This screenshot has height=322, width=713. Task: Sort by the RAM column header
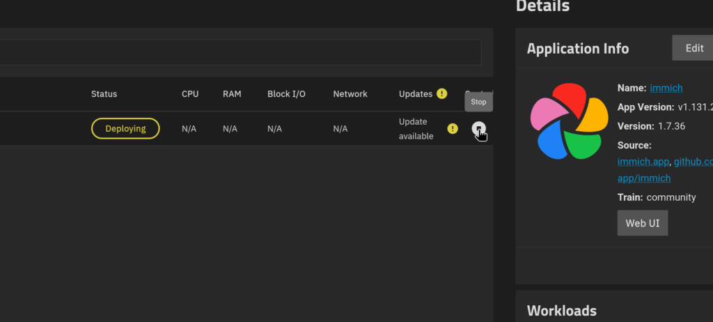tap(232, 94)
